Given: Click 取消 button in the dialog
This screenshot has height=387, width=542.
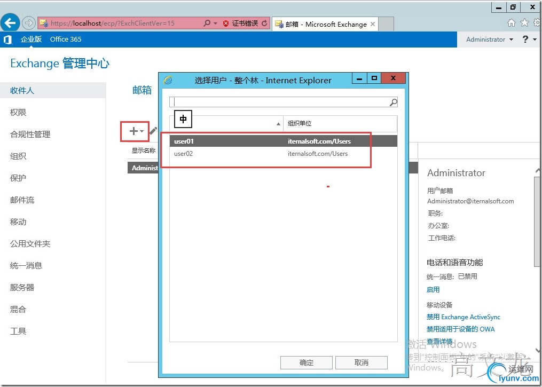Looking at the screenshot, I should coord(361,362).
